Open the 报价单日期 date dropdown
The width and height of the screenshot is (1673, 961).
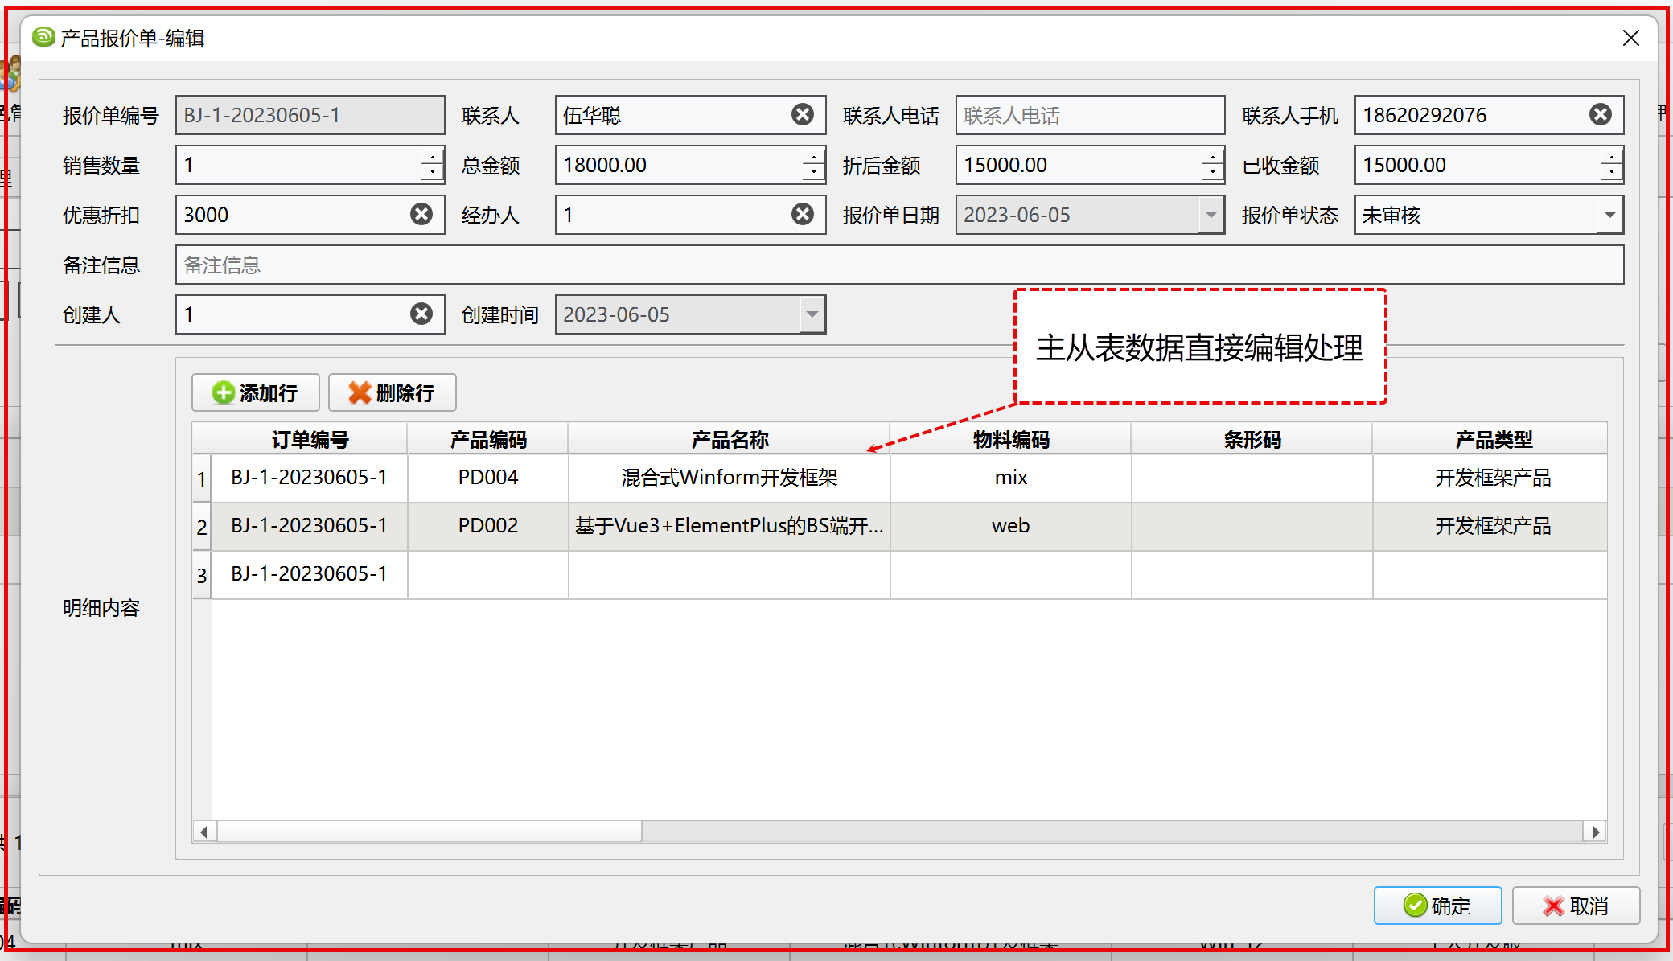click(x=1211, y=215)
